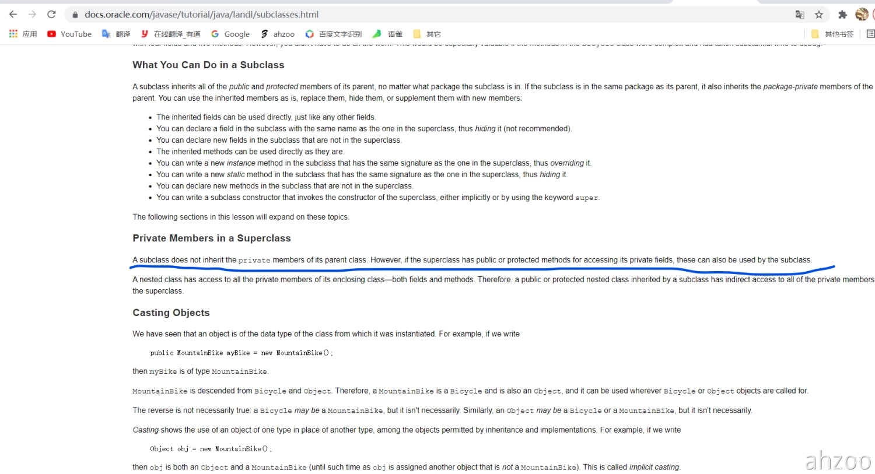875x474 pixels.
Task: Click the browser forward arrow
Action: (x=32, y=15)
